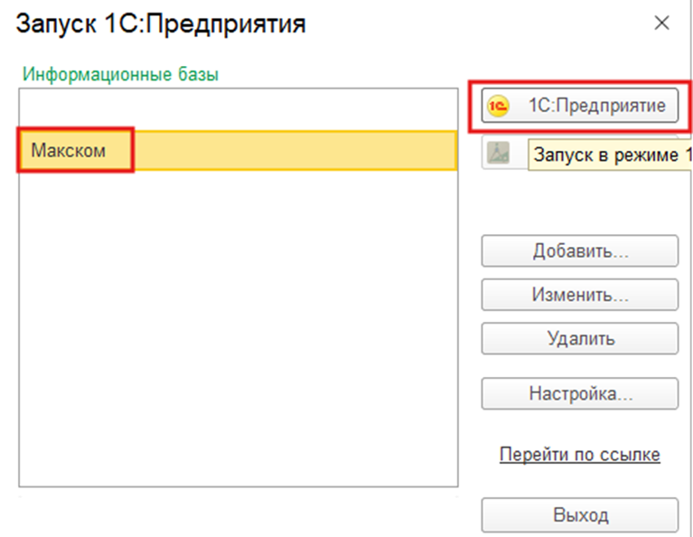The image size is (693, 537).
Task: Select the Макском infobase row
Action: (238, 150)
